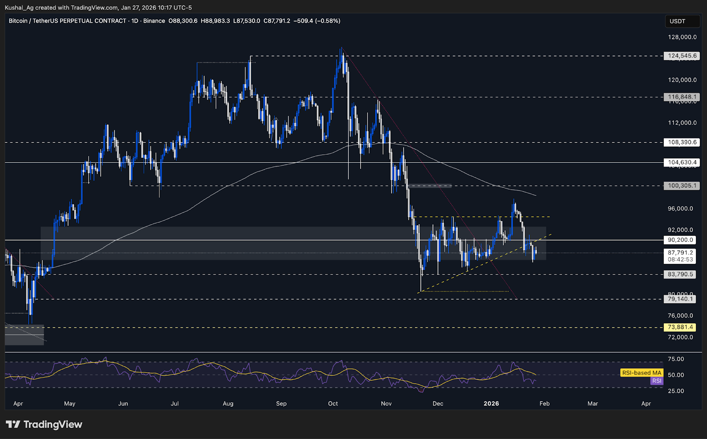Click the yellow 73,881.4 support label
The image size is (707, 439).
coord(680,328)
